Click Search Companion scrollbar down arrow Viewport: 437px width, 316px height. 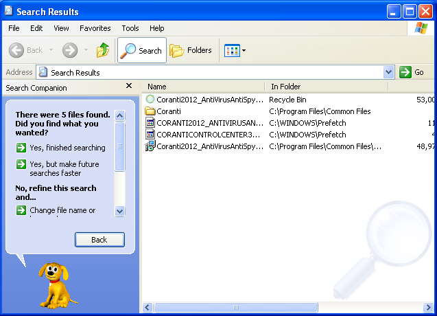point(120,211)
